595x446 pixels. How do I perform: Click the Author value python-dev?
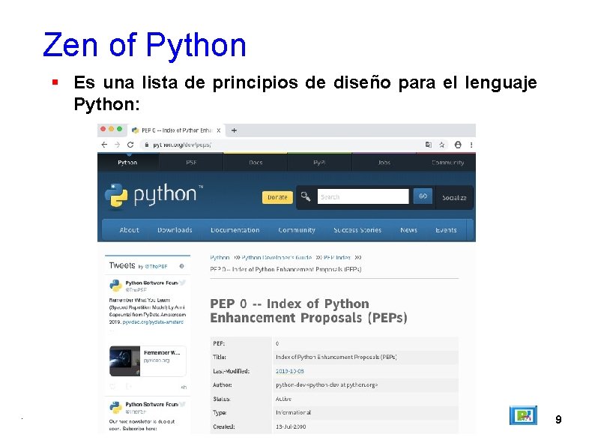coord(327,385)
